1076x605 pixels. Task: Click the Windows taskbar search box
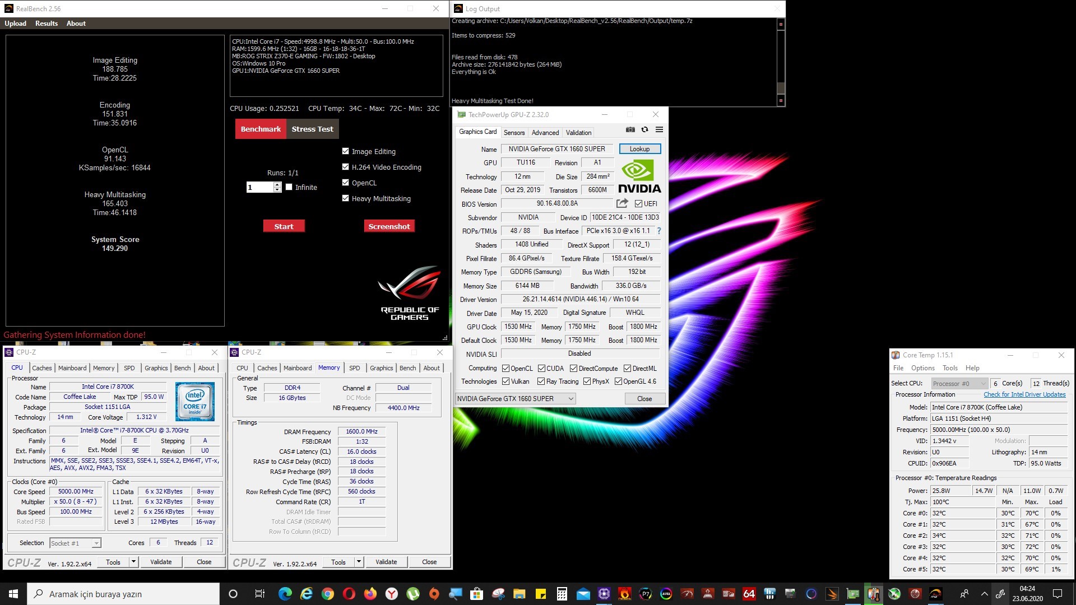tap(123, 594)
